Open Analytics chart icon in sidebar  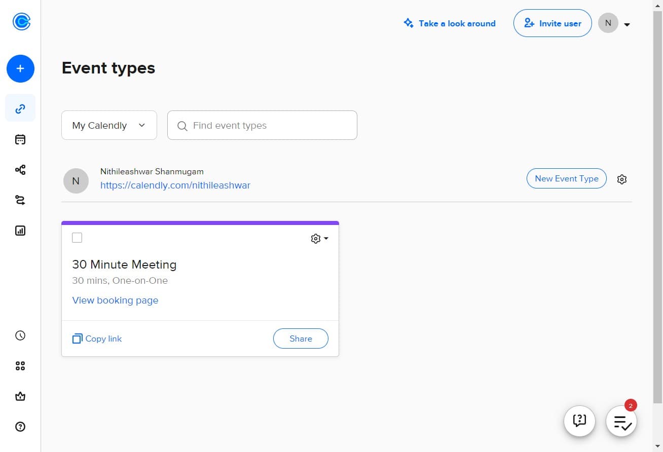coord(20,231)
